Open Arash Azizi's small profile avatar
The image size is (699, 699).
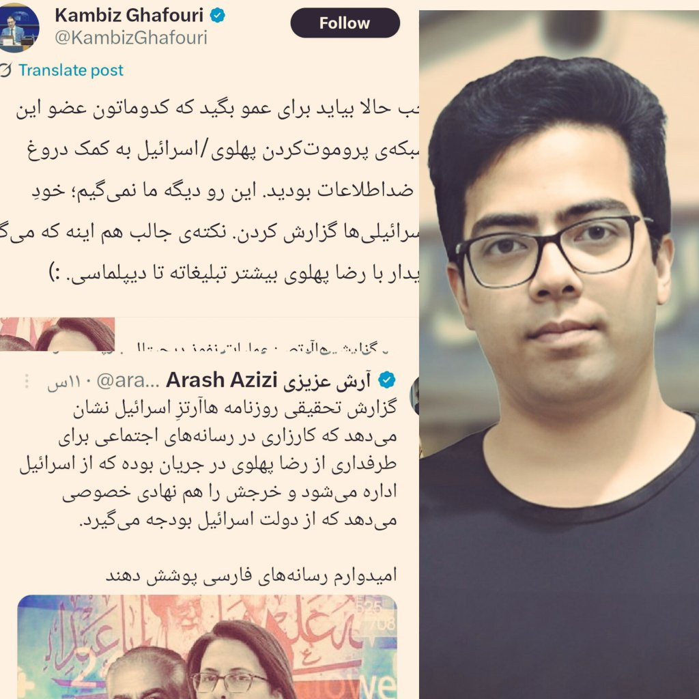415,395
